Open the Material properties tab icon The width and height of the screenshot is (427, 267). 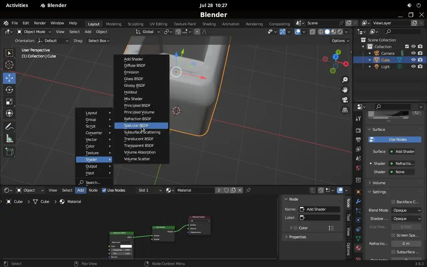358,248
